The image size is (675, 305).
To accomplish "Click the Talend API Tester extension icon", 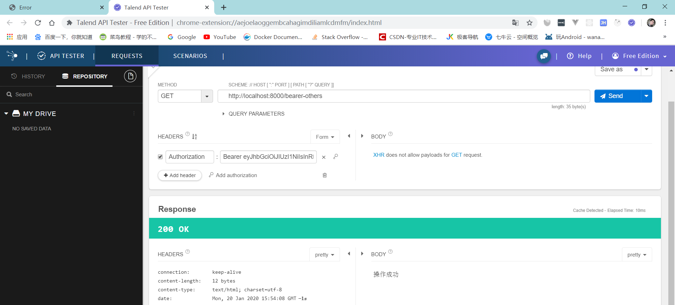I will (x=632, y=23).
